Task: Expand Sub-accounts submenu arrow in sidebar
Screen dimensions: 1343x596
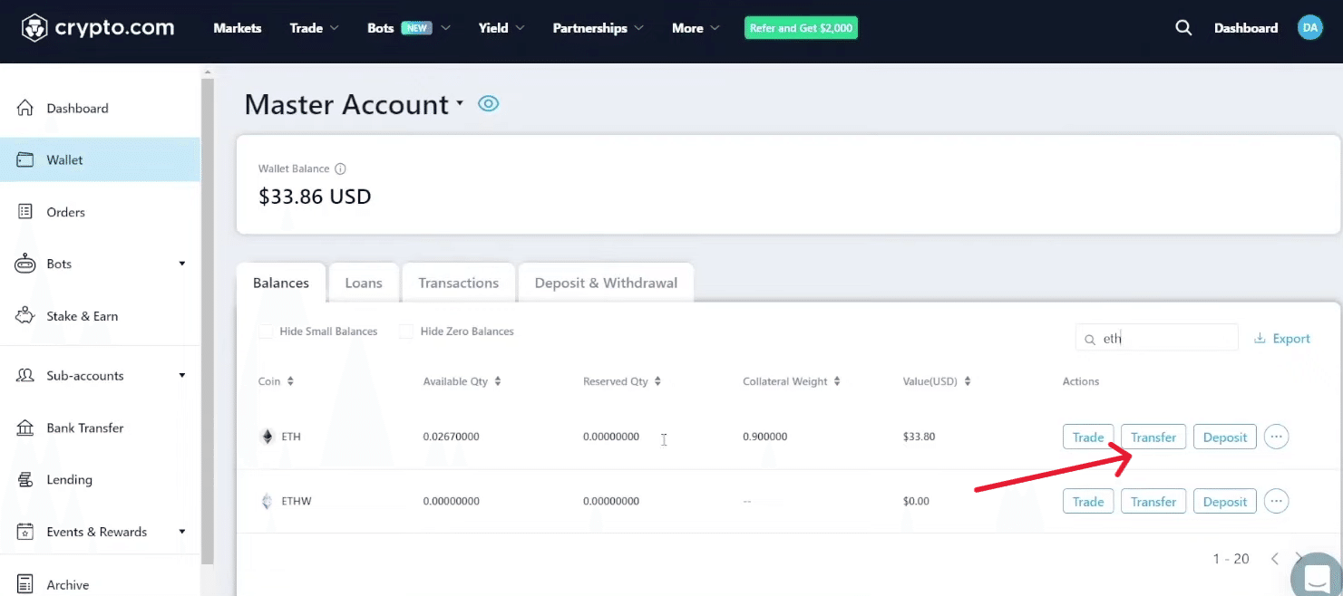Action: tap(182, 375)
